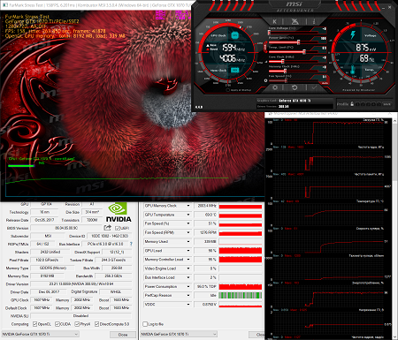Toggle the Auto fan speed button

tap(325, 83)
